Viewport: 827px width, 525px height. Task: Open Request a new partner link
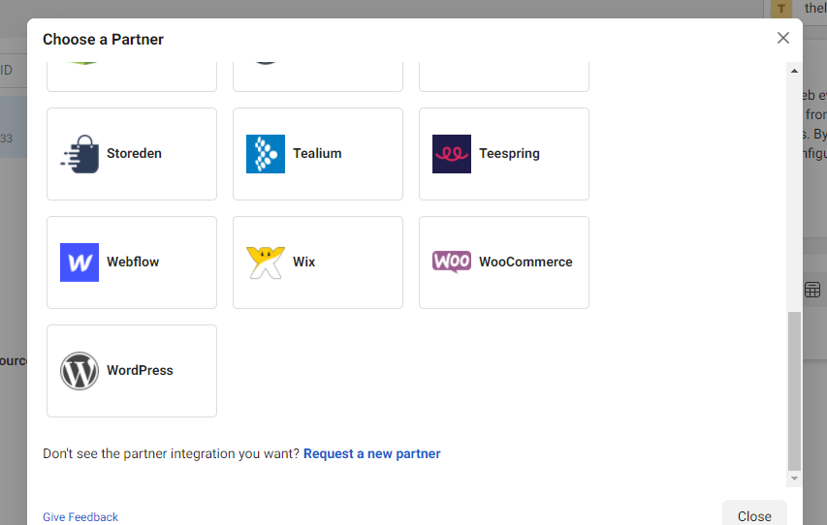click(372, 454)
